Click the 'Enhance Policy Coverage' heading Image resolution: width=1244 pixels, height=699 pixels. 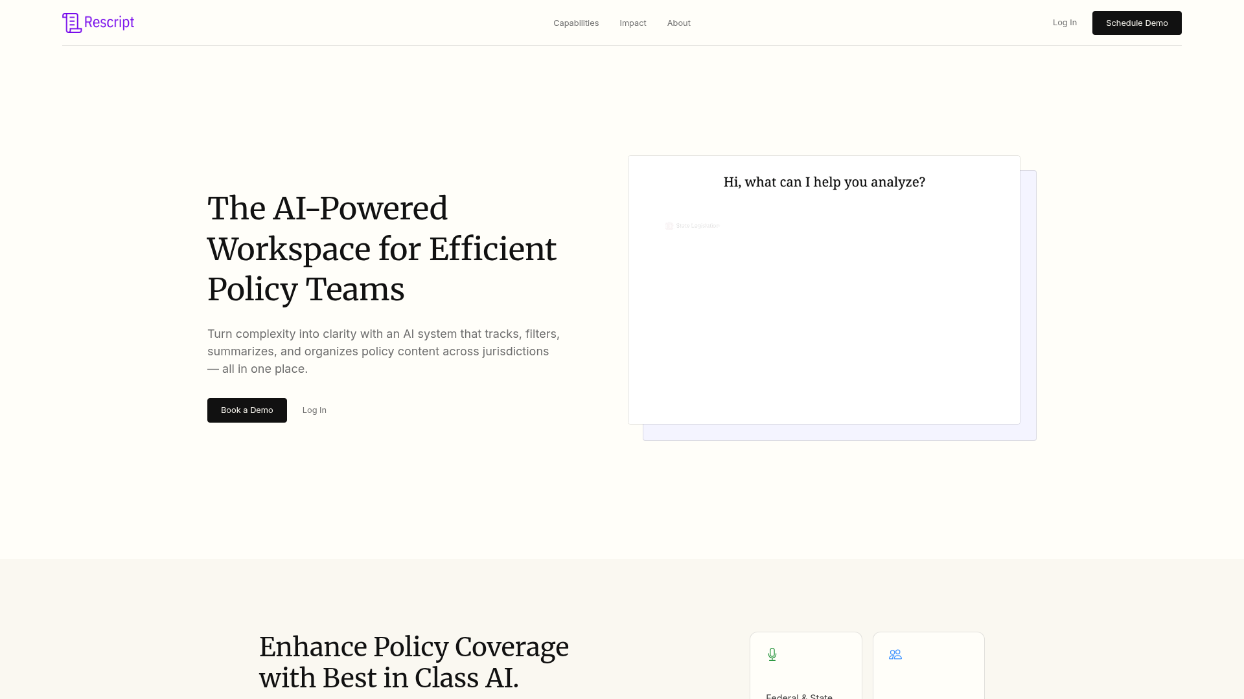[x=414, y=662]
